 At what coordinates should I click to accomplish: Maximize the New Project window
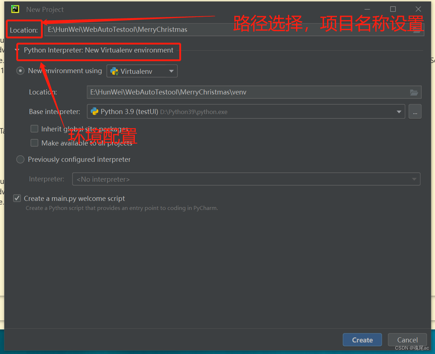(393, 9)
